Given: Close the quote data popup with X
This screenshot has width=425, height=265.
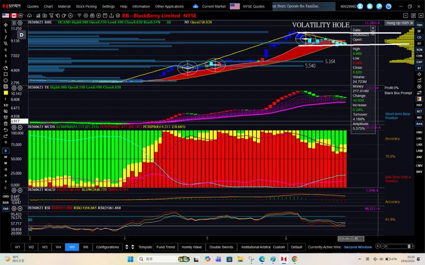Looking at the screenshot, I should point(372,28).
